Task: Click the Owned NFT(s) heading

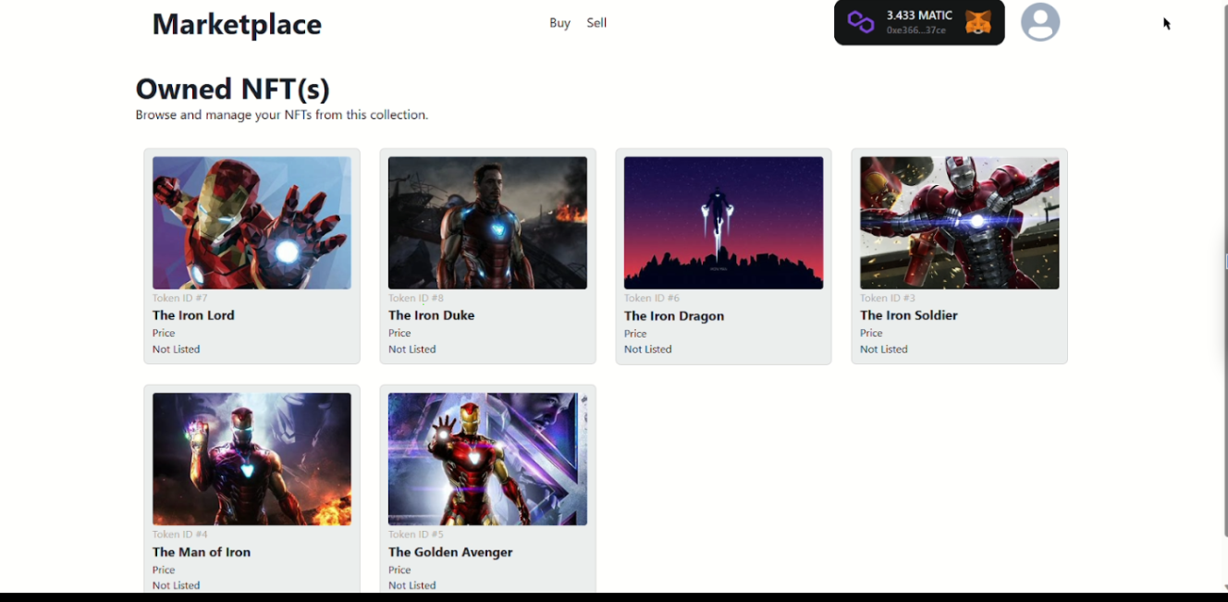Action: (x=232, y=89)
